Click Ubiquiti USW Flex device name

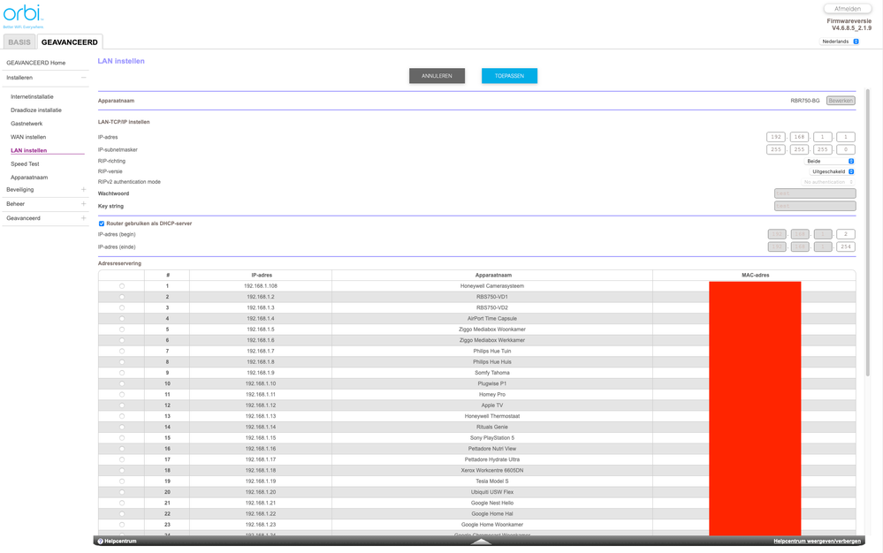click(492, 492)
